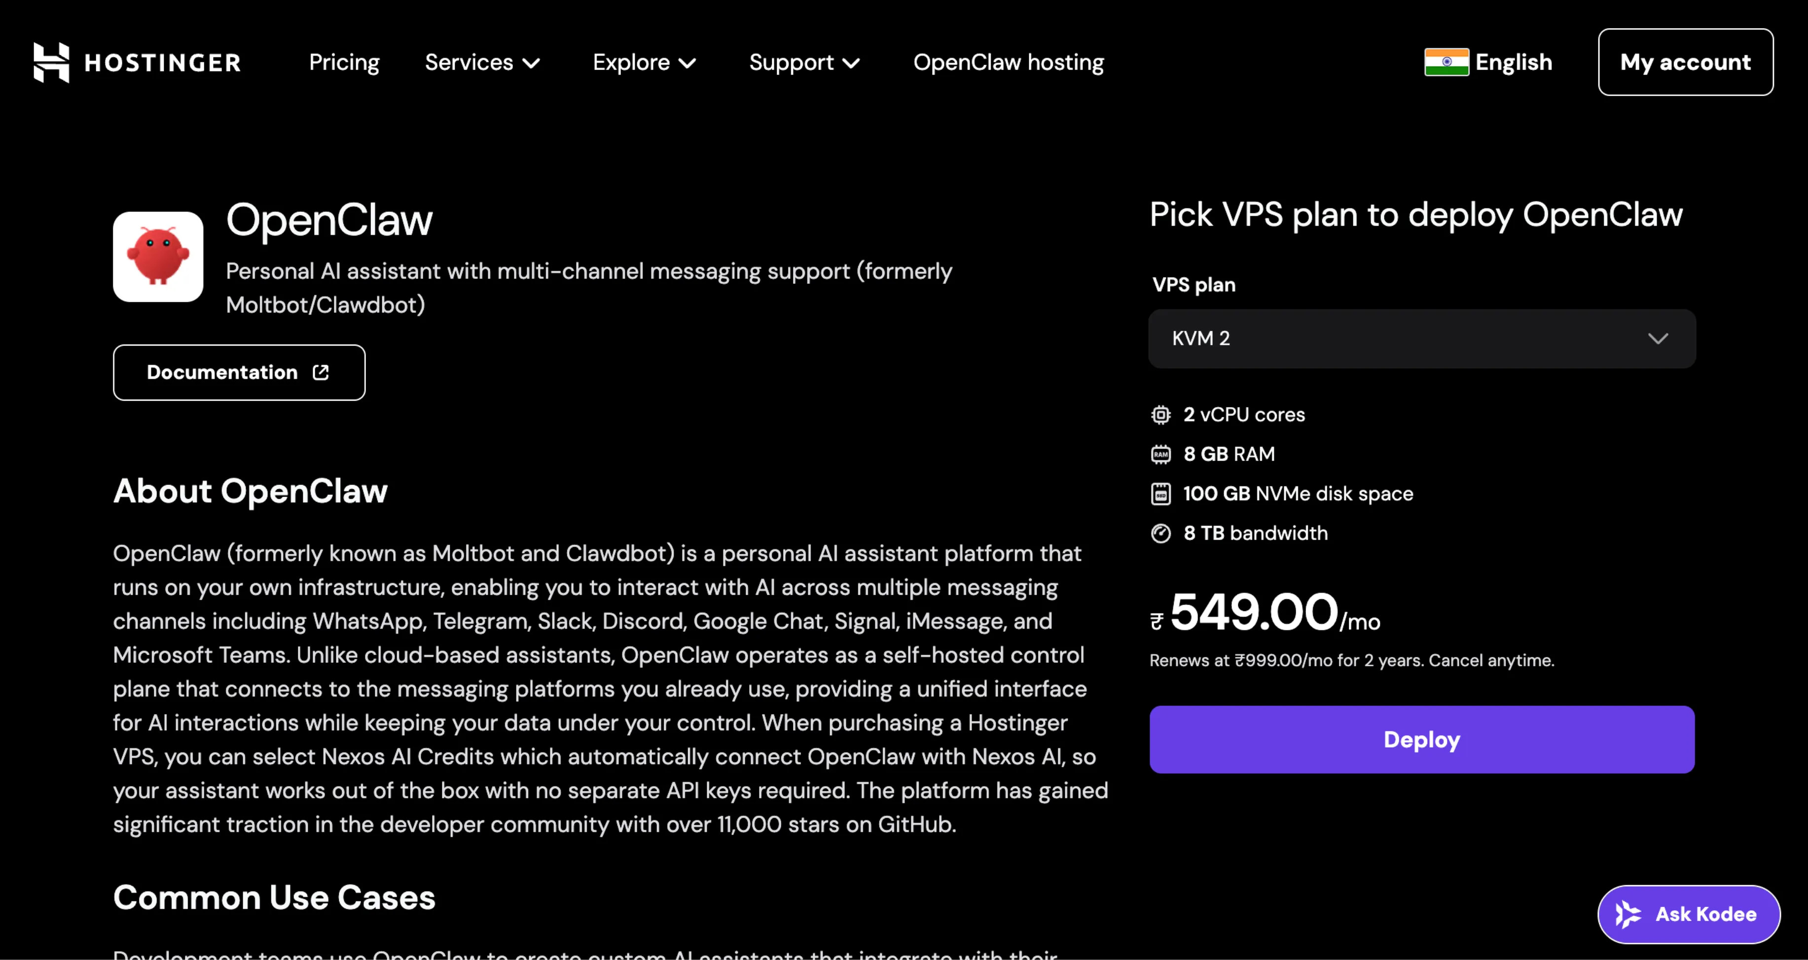Click the NVMe disk space icon
The width and height of the screenshot is (1808, 960).
1161,494
